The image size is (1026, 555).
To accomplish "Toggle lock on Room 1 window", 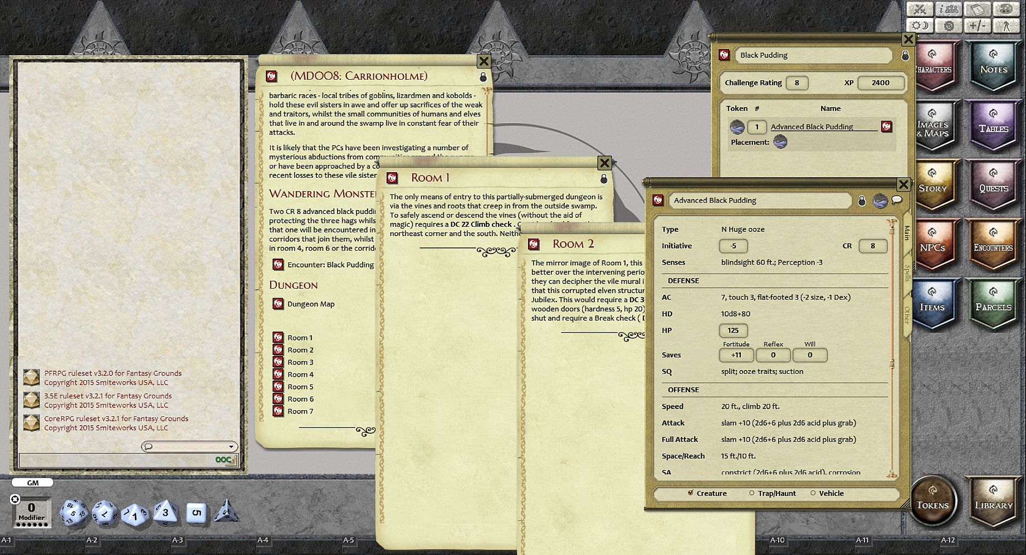I will [x=604, y=178].
